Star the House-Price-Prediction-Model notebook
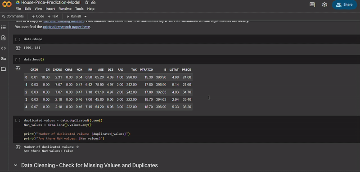360x172 pixels. click(86, 3)
